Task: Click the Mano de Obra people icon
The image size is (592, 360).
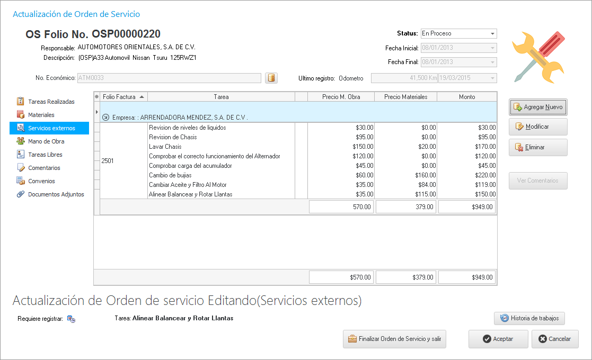Action: point(21,141)
